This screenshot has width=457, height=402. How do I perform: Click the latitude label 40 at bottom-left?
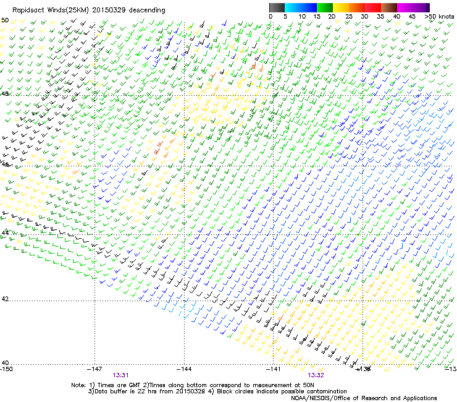[x=5, y=362]
